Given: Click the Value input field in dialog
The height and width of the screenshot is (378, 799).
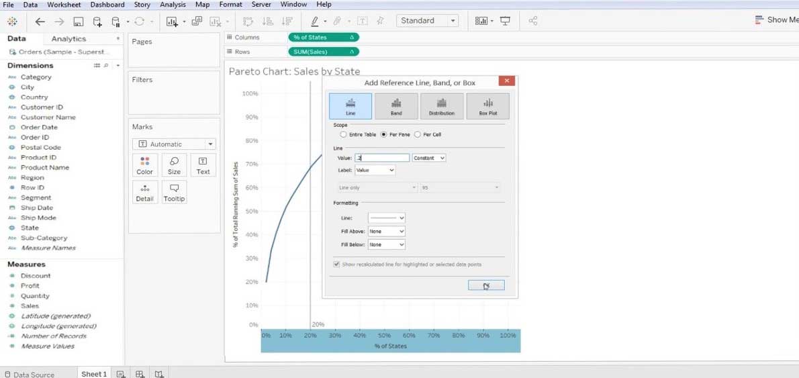Looking at the screenshot, I should 382,158.
